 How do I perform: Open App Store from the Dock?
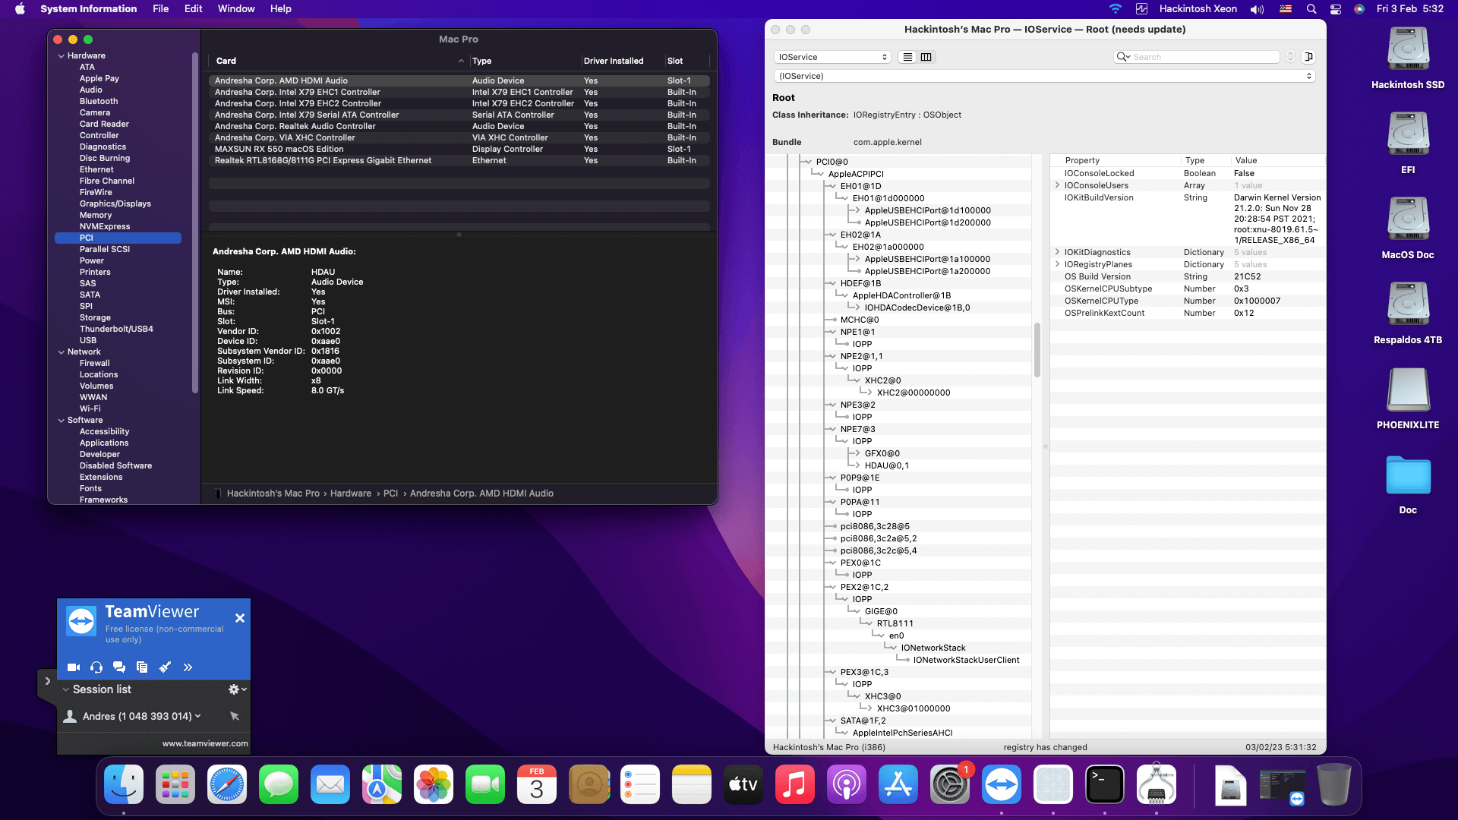click(898, 785)
